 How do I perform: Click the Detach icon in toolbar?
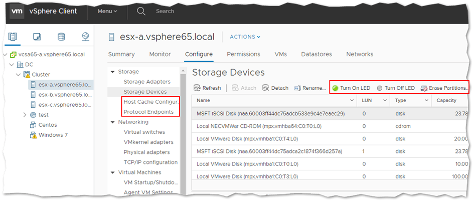coord(266,88)
